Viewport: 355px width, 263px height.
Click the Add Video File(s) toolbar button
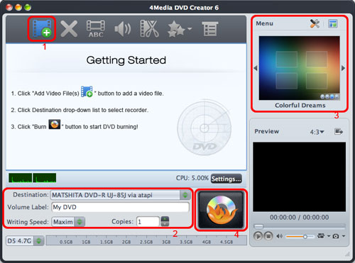pyautogui.click(x=42, y=28)
